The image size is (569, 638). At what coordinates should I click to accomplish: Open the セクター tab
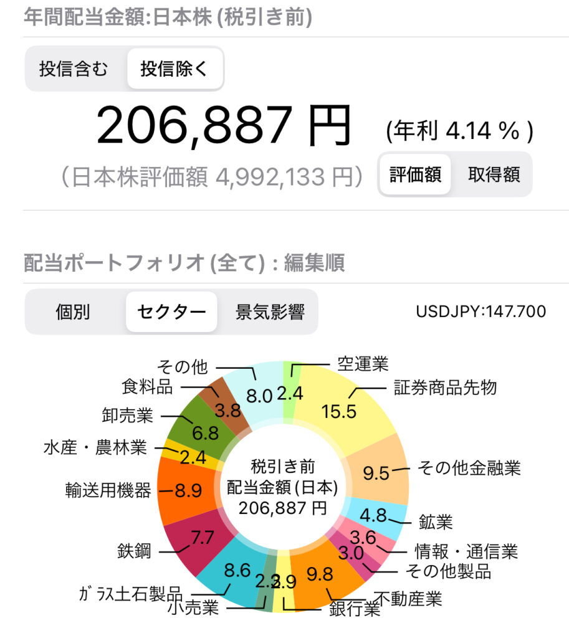click(171, 312)
